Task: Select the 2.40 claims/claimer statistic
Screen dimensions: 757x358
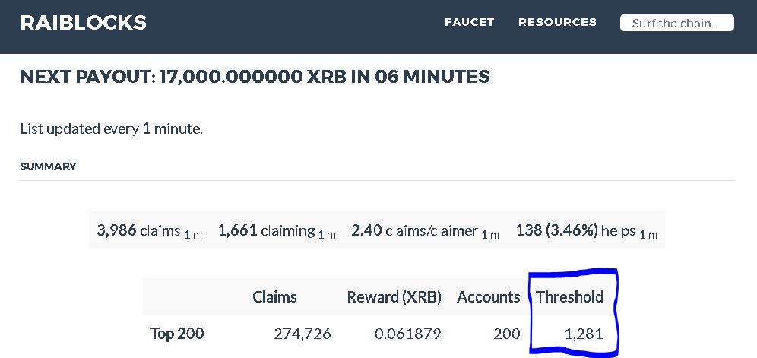Action: pos(425,230)
